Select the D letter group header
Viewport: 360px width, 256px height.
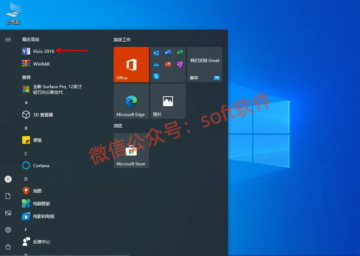26,179
